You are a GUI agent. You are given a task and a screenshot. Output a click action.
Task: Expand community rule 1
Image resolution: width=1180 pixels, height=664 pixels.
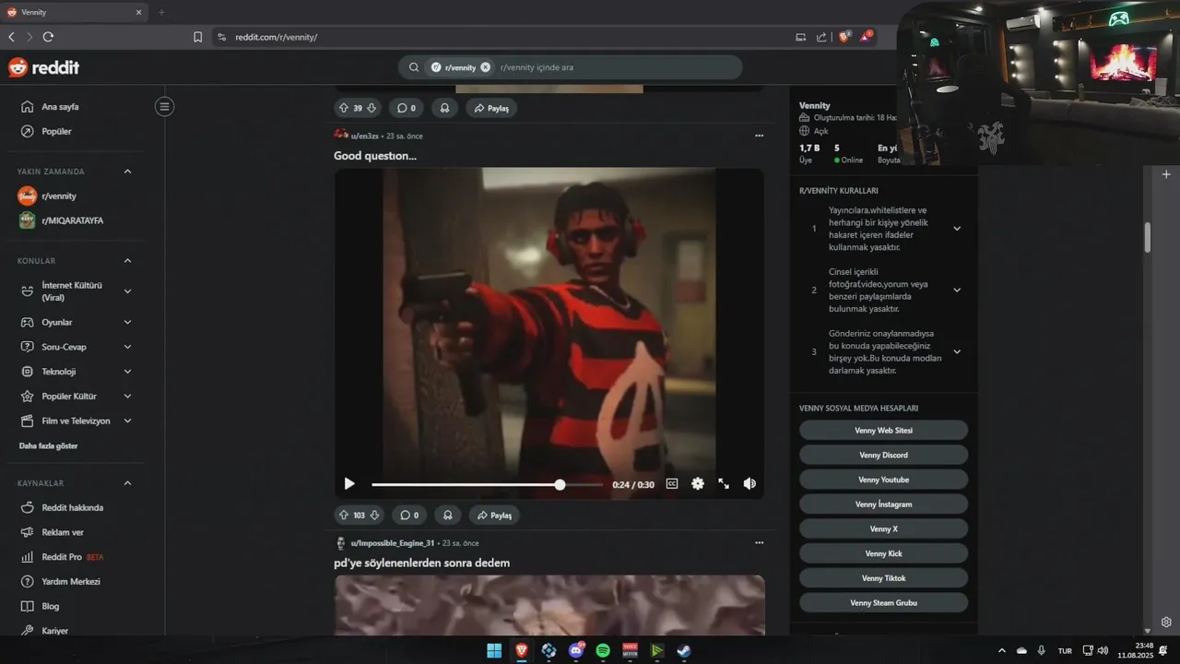[957, 229]
